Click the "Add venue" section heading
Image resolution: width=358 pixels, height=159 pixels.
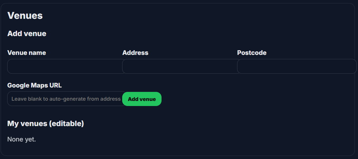tap(27, 34)
